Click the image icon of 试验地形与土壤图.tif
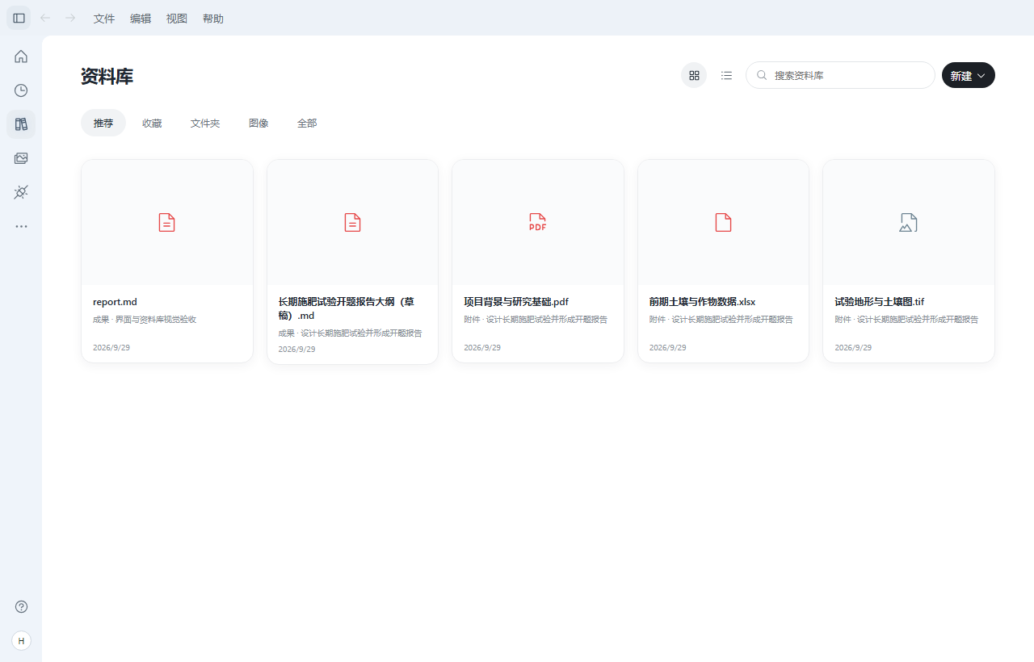The width and height of the screenshot is (1034, 662). point(908,223)
